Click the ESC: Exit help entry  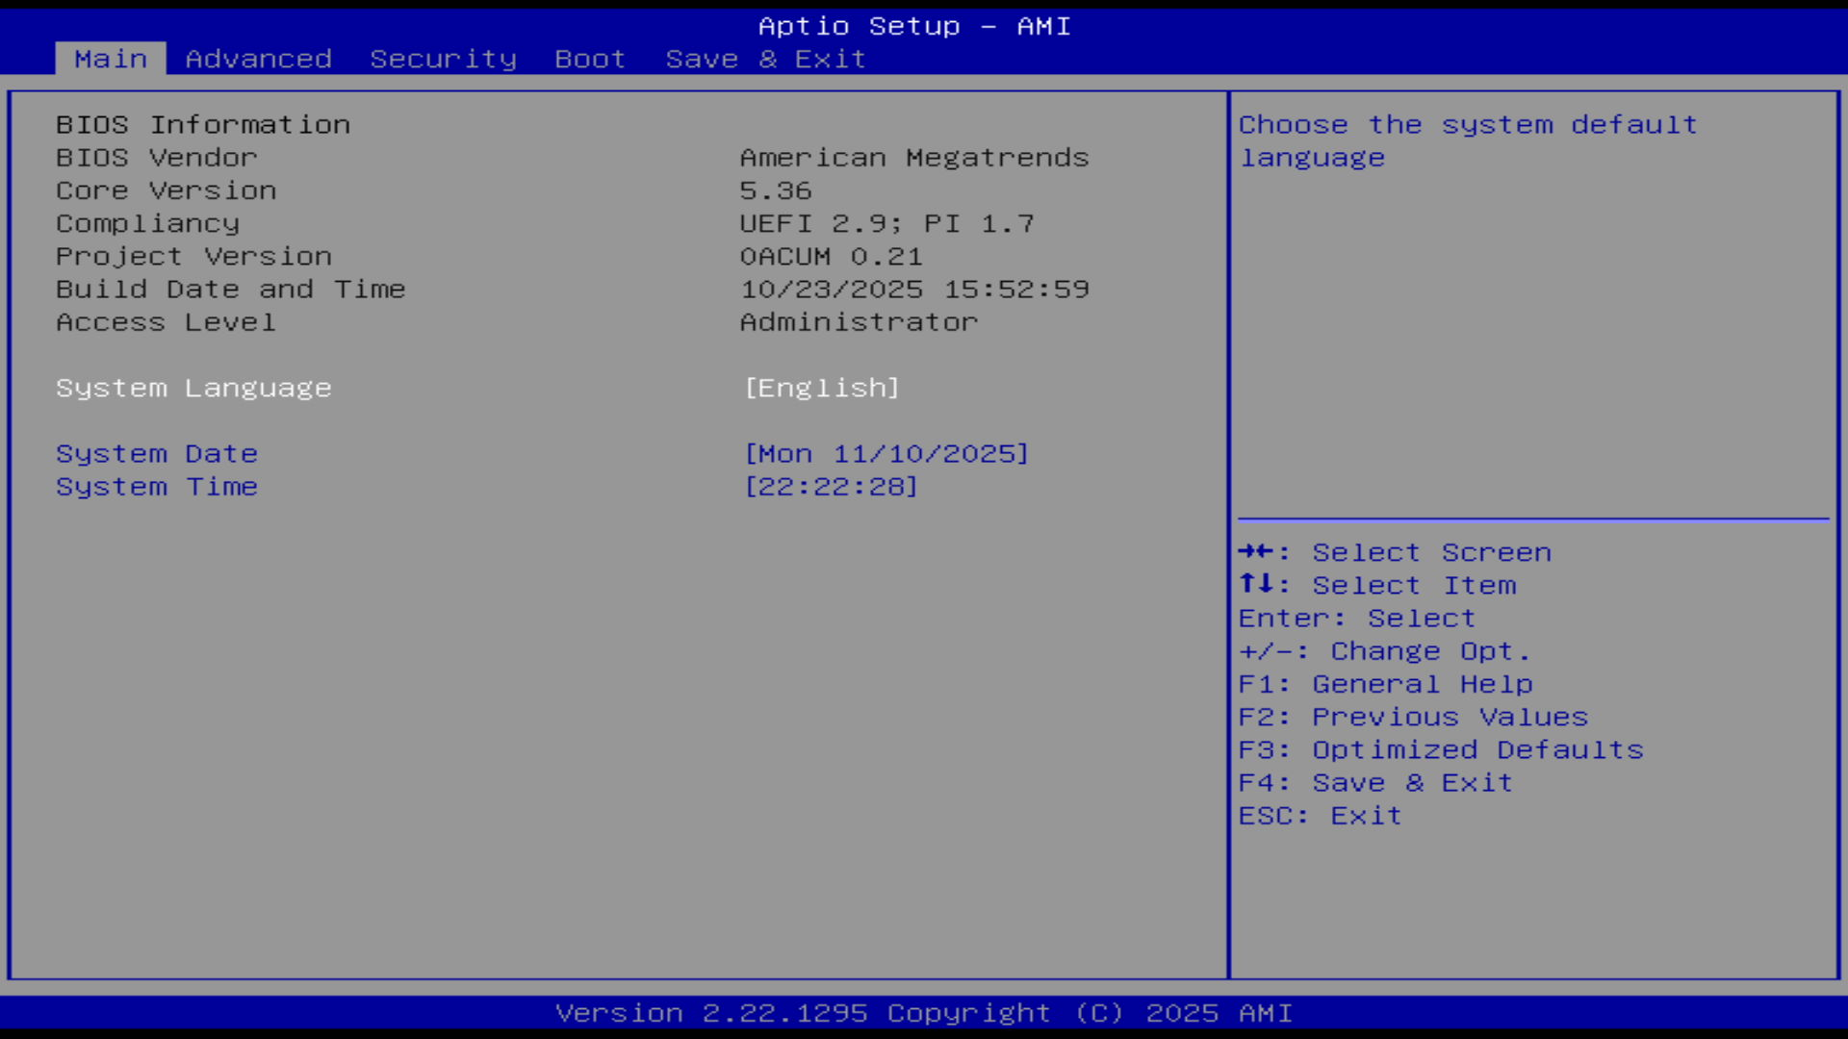(x=1320, y=815)
